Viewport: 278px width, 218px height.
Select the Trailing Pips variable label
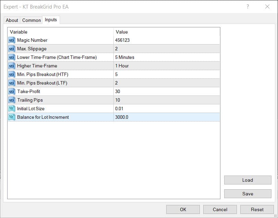(x=30, y=100)
